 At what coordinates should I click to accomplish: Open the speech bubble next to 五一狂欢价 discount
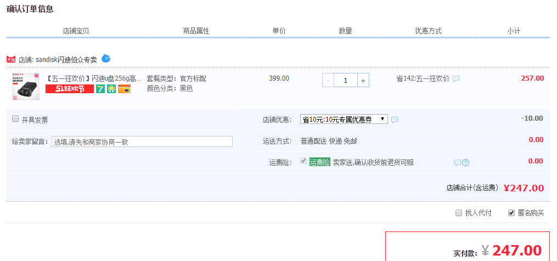pyautogui.click(x=456, y=78)
